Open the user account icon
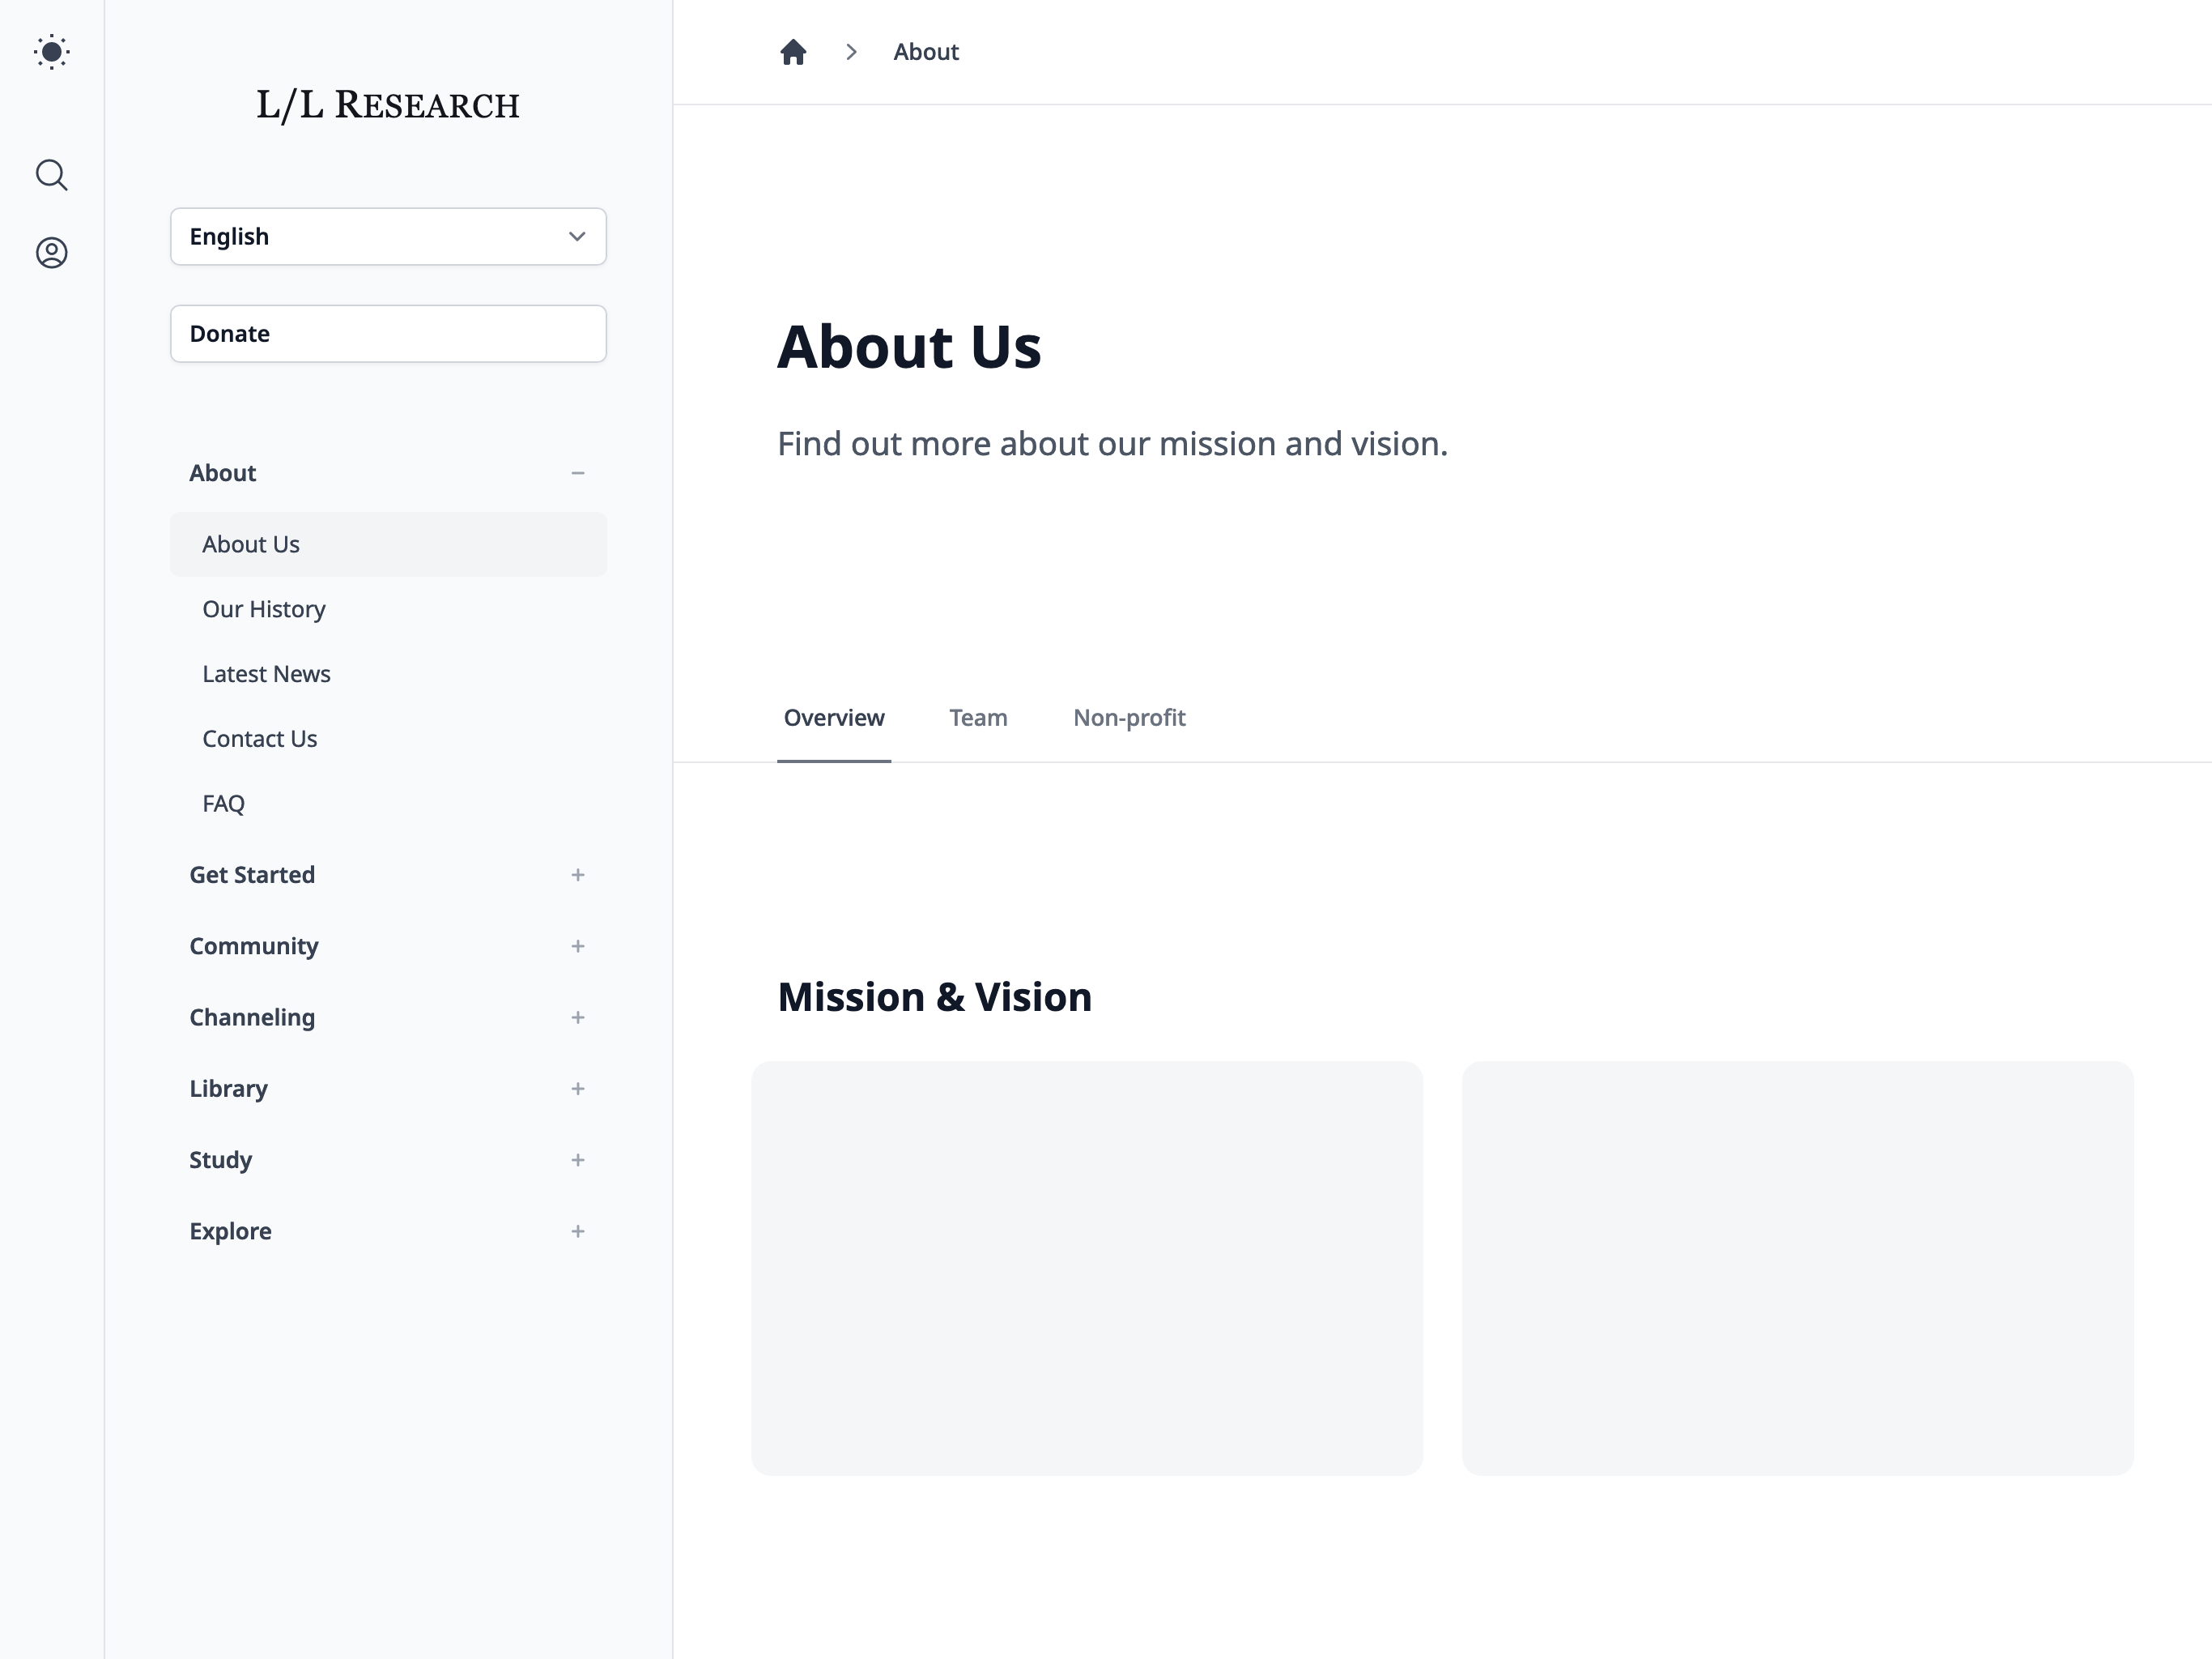The image size is (2212, 1659). coord(51,252)
